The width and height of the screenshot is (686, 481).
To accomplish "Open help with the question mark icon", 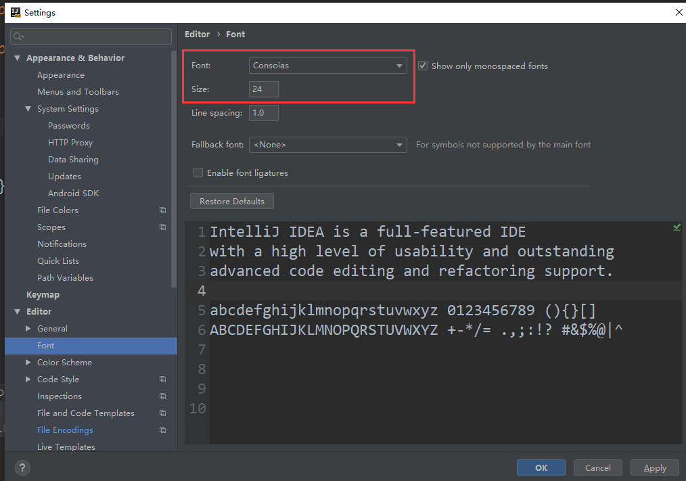I will pos(22,468).
